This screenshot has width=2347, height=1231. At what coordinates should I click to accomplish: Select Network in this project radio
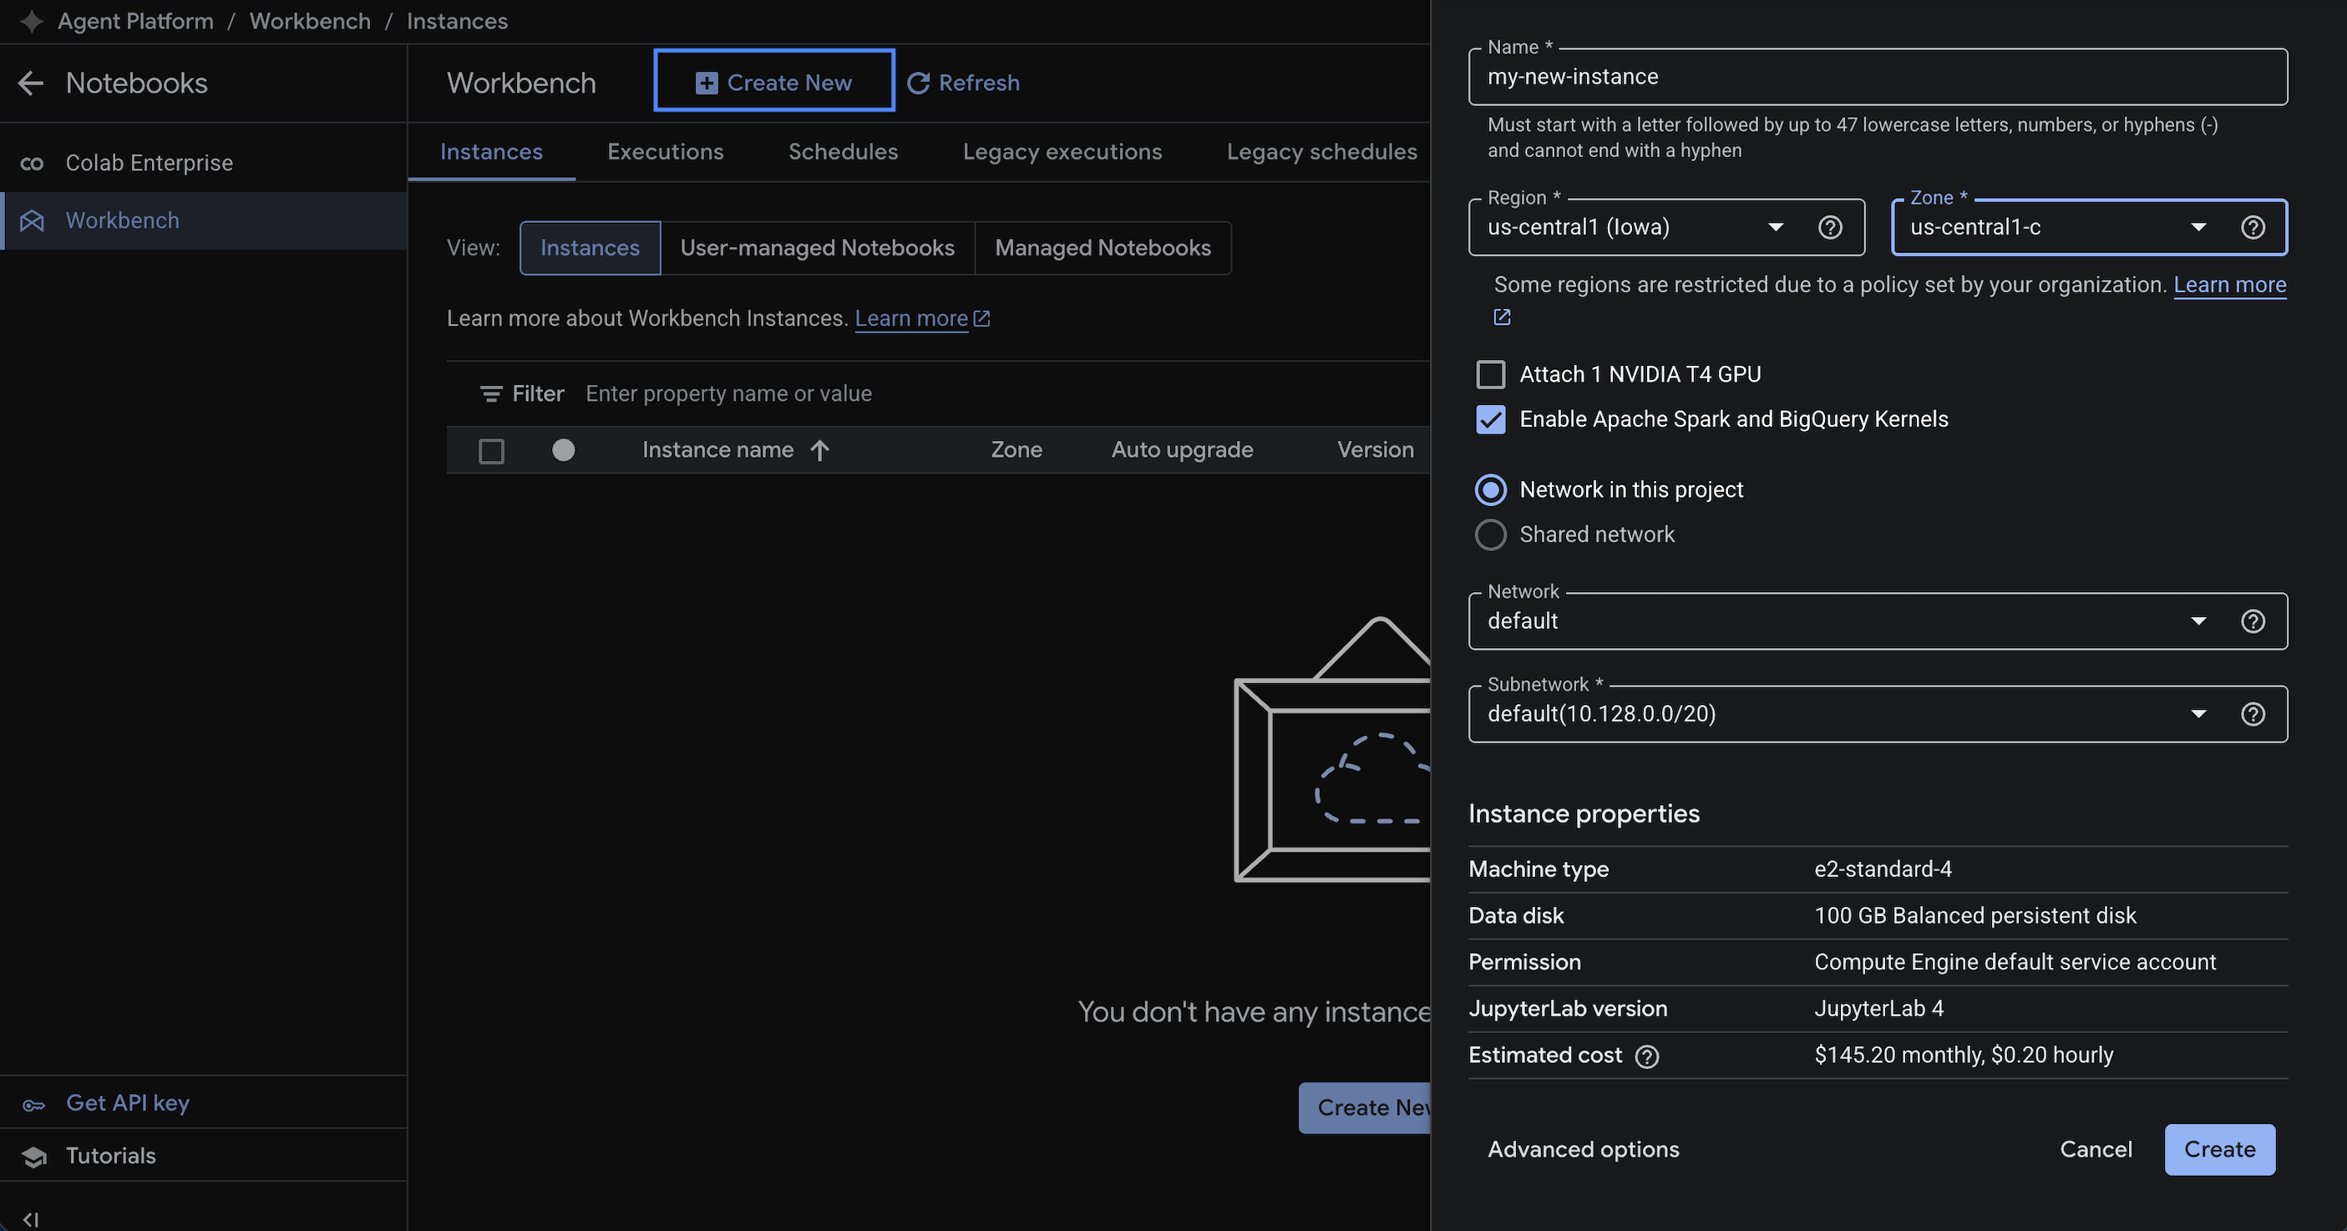[x=1491, y=490]
